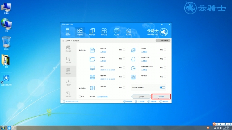Select the 软件 folder desktop icon
Viewport: 232px width, 130px height.
(6, 61)
